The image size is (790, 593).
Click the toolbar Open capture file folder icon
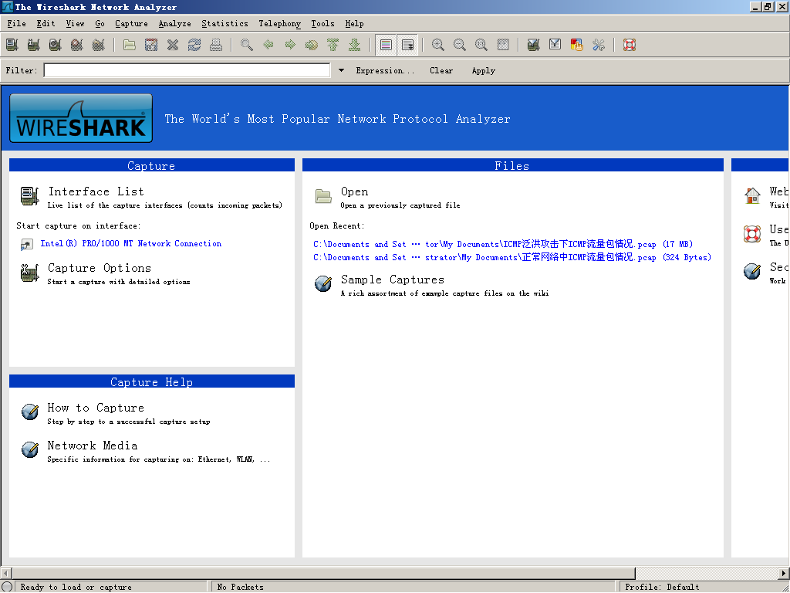tap(130, 45)
